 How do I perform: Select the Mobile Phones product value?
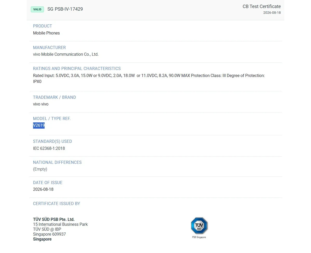46,33
